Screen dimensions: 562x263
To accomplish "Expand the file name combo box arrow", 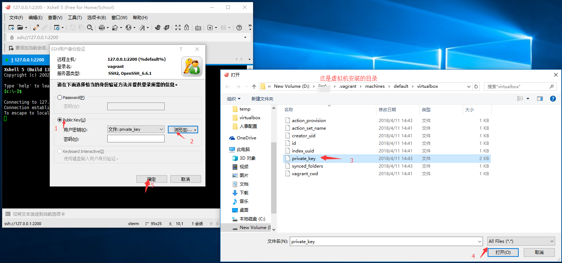I will (479, 241).
